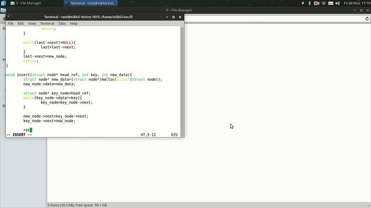Viewport: 371px width, 208px height.
Task: Open the Wi-Fi network tray icon
Action: (323, 3)
